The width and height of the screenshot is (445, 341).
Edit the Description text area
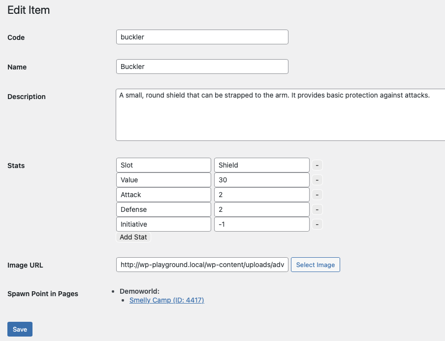(280, 115)
